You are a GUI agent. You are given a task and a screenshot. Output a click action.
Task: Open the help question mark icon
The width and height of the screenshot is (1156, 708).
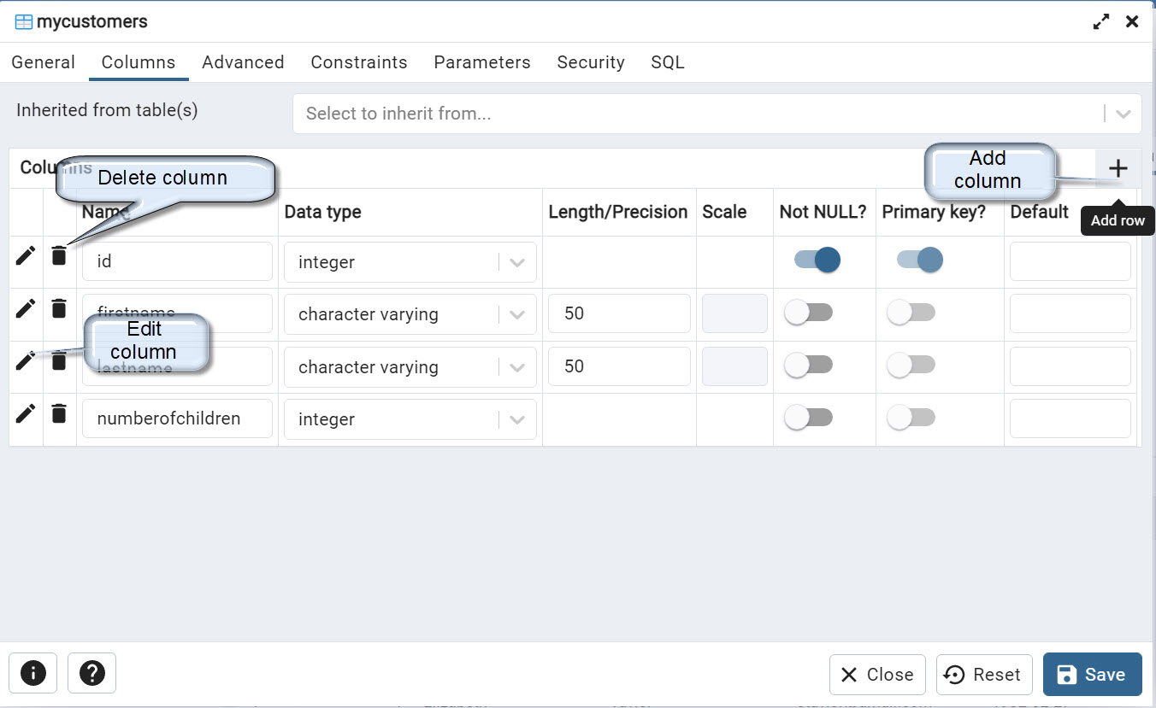[x=91, y=674]
